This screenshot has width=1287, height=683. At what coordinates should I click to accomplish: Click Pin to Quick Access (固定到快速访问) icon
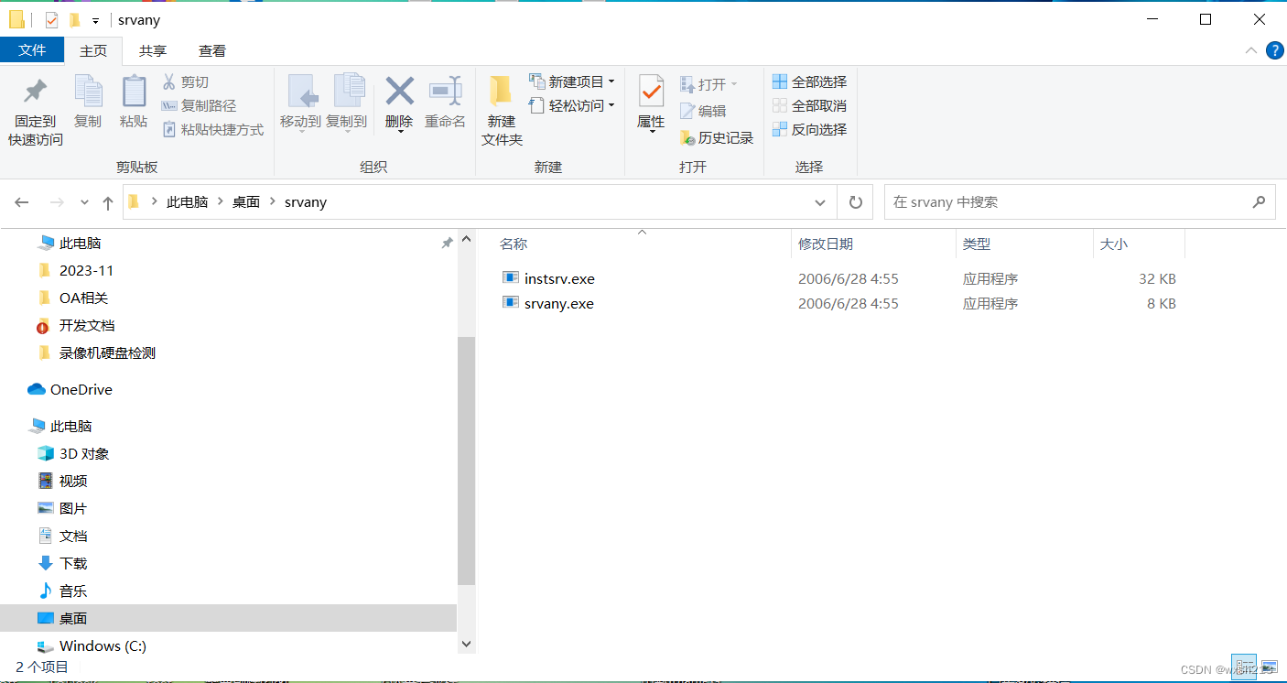(36, 91)
